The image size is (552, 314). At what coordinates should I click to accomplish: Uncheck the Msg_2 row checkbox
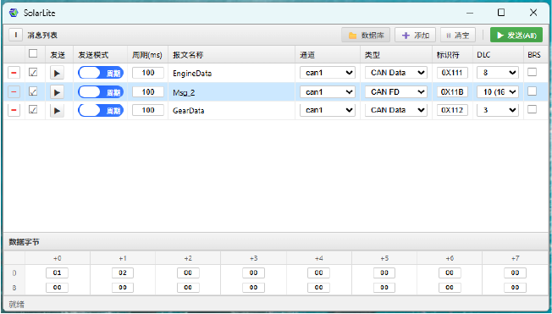click(x=33, y=91)
